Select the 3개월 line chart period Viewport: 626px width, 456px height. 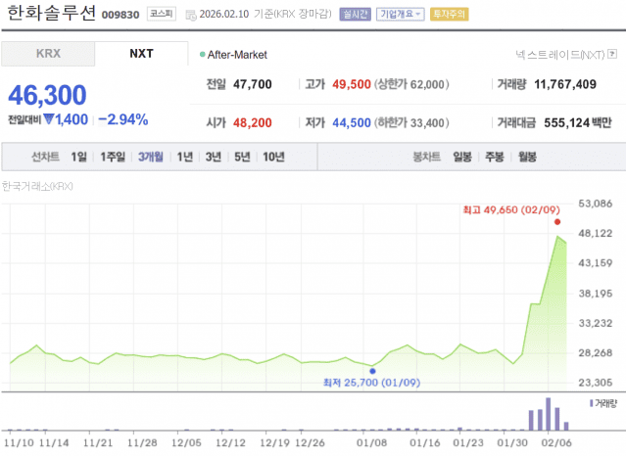pos(150,157)
